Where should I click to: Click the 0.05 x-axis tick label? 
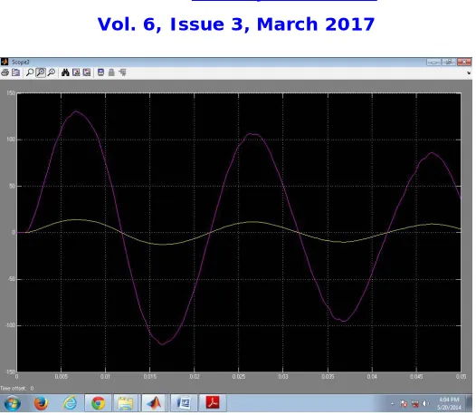(x=462, y=377)
